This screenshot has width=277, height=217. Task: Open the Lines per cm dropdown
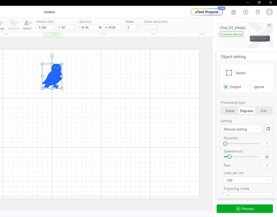pos(248,180)
